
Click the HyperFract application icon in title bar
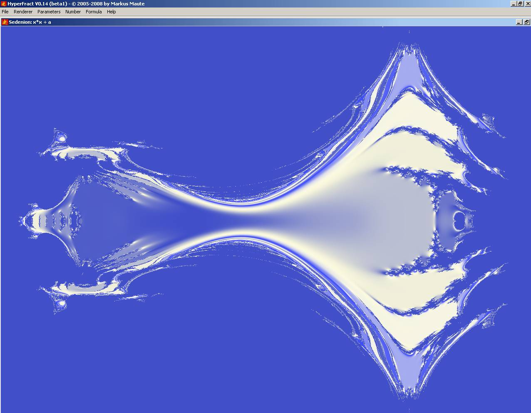coord(4,4)
